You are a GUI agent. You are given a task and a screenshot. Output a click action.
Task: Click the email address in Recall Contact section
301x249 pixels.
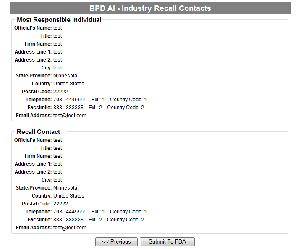click(x=70, y=228)
